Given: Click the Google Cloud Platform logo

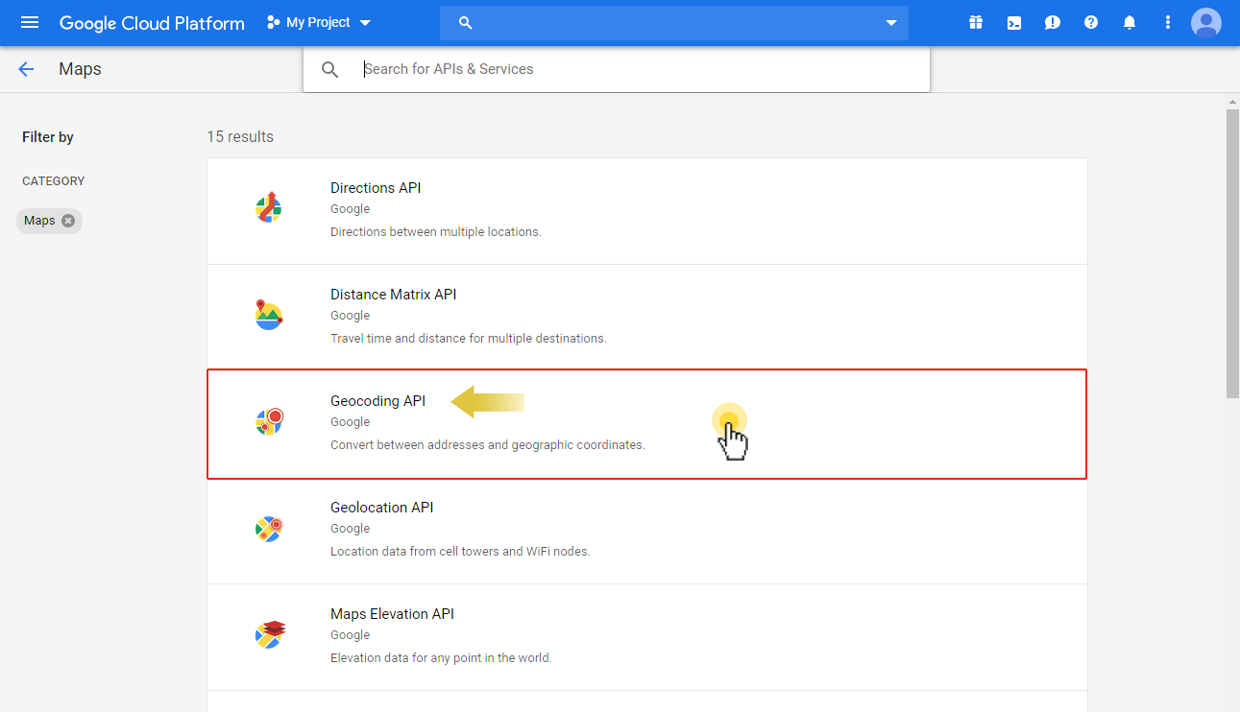Looking at the screenshot, I should (x=152, y=23).
